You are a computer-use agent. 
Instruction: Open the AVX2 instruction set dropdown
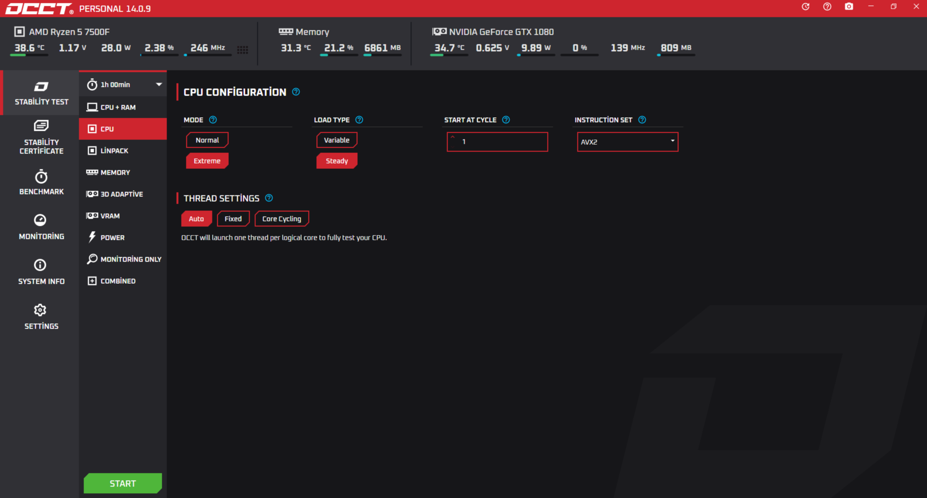coord(628,142)
